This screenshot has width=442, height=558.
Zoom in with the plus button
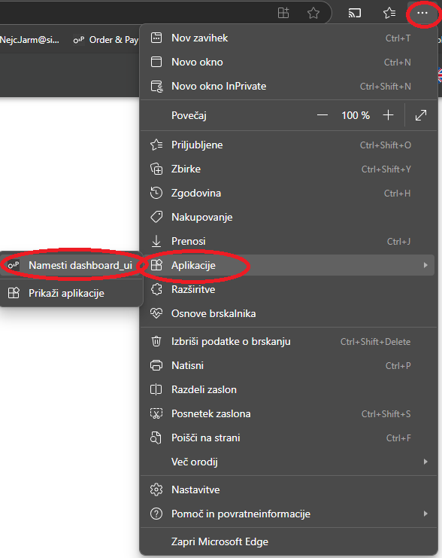click(388, 115)
